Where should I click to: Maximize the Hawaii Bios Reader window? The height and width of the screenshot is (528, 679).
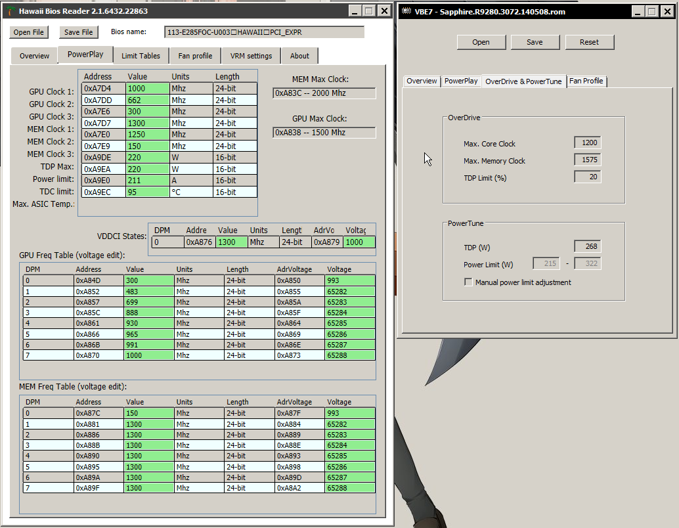[369, 11]
